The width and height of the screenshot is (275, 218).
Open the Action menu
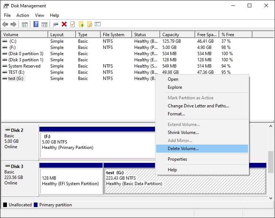[23, 15]
